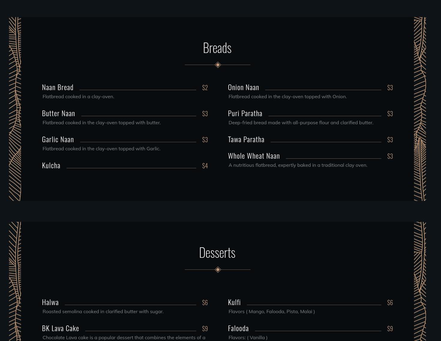441x341 pixels.
Task: Click the Garlic Naan item name
Action: tap(58, 139)
